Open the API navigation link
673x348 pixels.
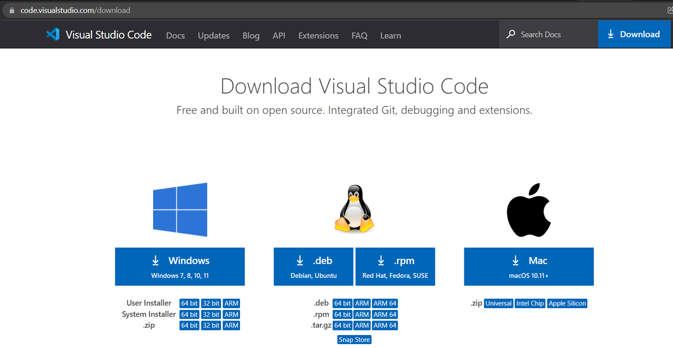click(279, 35)
